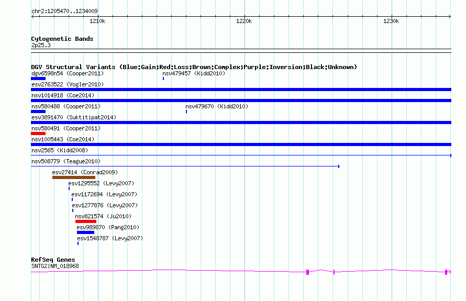
Task: Click the blue bar under dgv6598n54
Action: pos(38,79)
